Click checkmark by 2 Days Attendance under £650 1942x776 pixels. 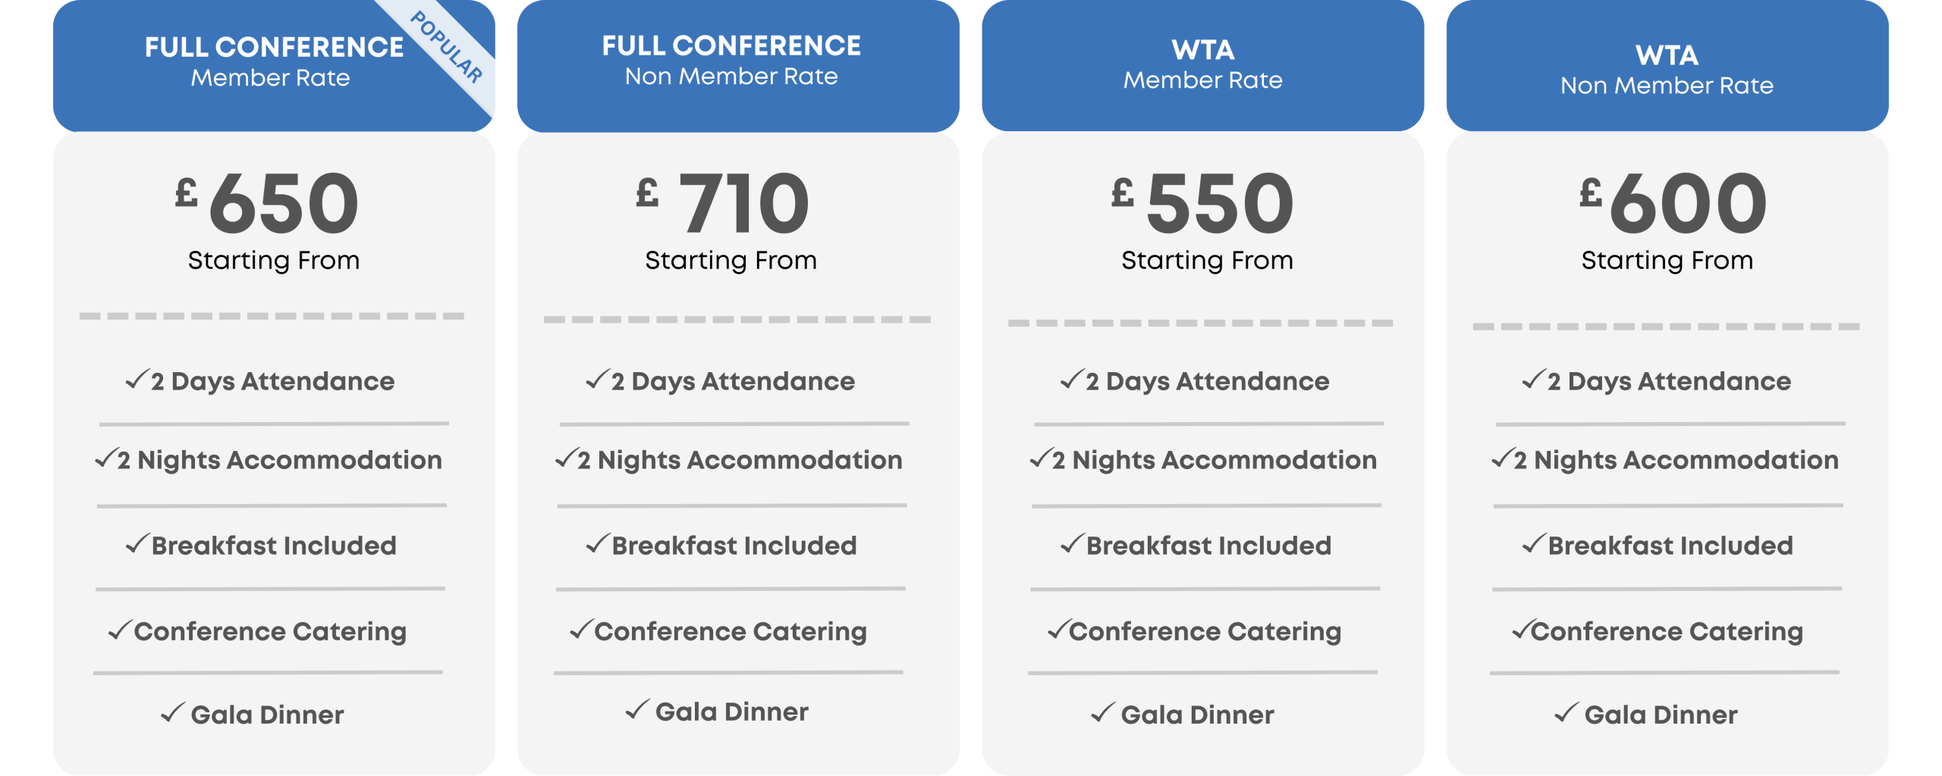pyautogui.click(x=137, y=379)
